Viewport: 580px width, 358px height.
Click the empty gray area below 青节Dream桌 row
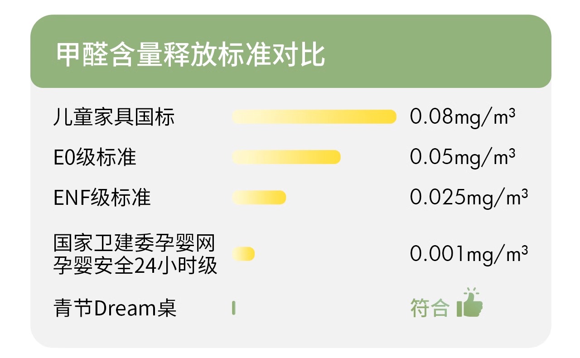[290, 334]
